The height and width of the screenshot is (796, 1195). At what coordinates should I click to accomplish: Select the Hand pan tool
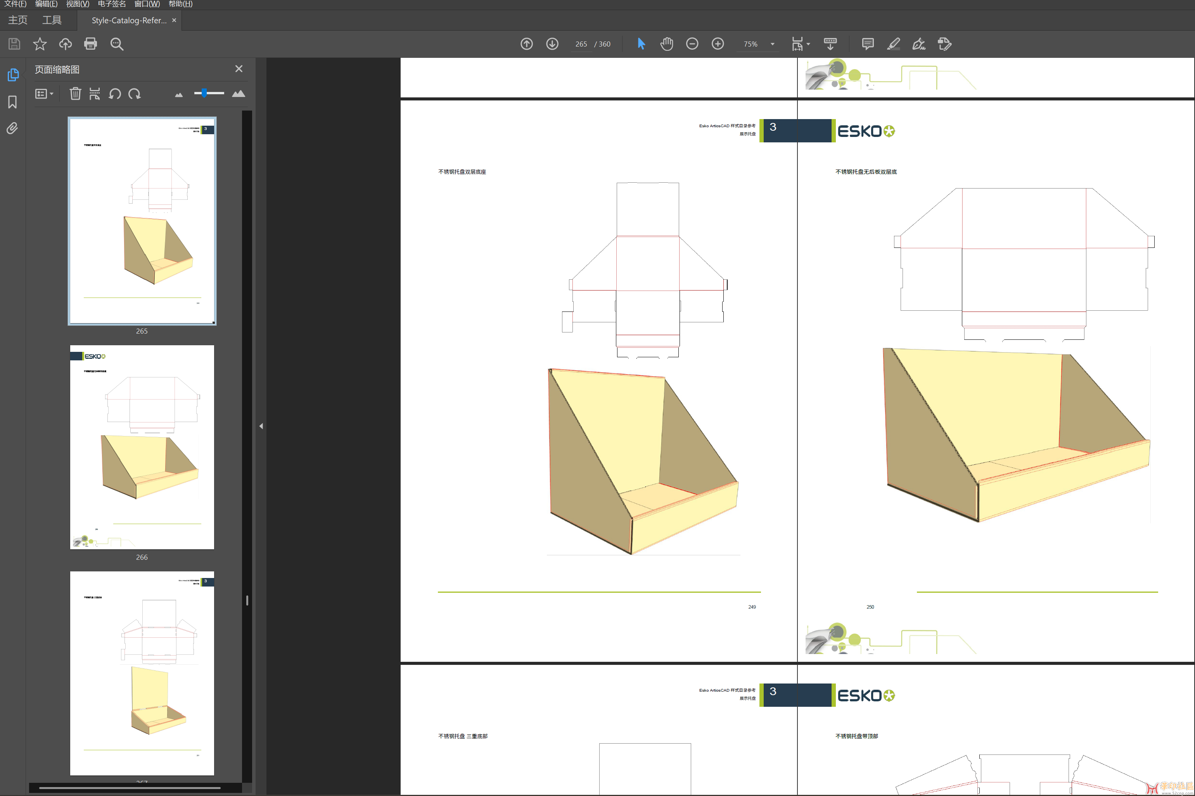click(667, 44)
